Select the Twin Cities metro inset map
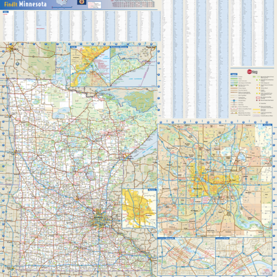This screenshot has width=277, height=277. coord(215,180)
